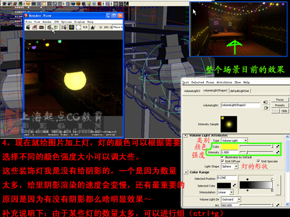Click the Hide button

pyautogui.click(x=284, y=111)
